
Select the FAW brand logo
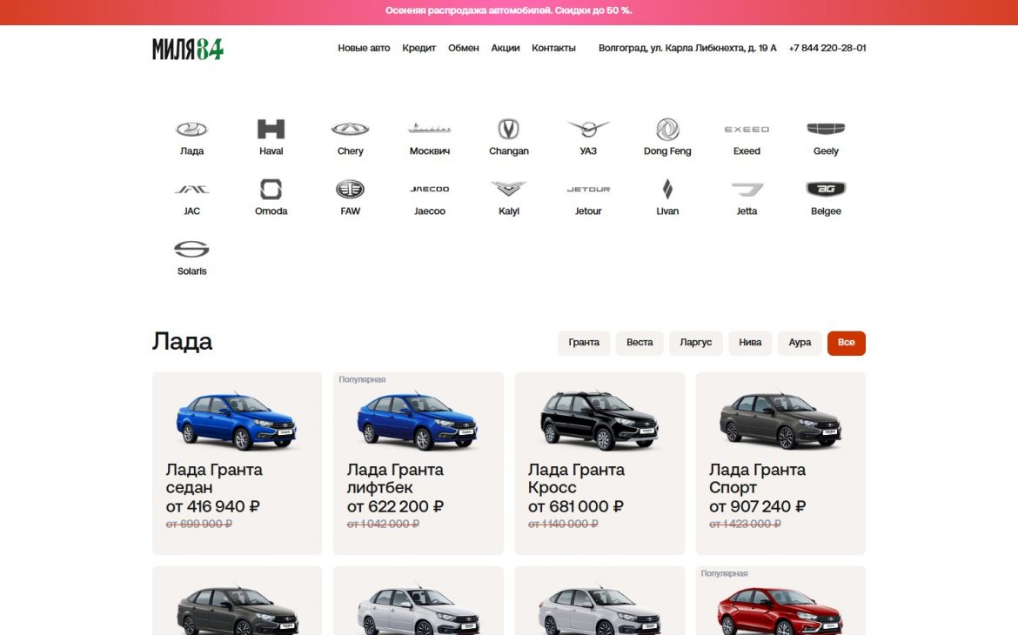click(350, 189)
